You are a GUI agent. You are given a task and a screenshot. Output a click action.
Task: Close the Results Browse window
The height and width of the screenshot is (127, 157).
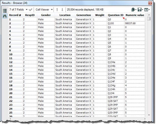click(x=150, y=3)
